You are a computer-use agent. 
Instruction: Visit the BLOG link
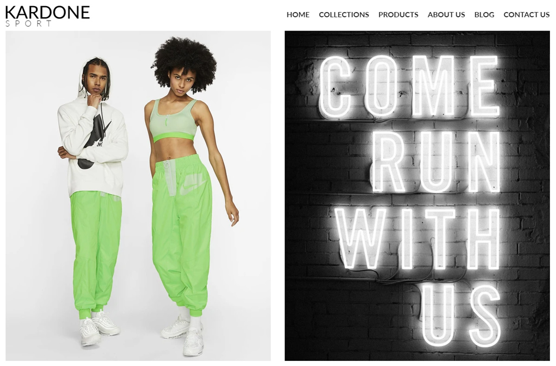click(x=484, y=15)
